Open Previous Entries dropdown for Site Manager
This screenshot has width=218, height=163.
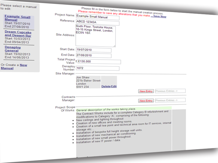pyautogui.click(x=170, y=91)
